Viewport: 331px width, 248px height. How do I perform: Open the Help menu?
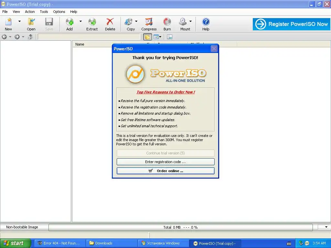(x=73, y=12)
